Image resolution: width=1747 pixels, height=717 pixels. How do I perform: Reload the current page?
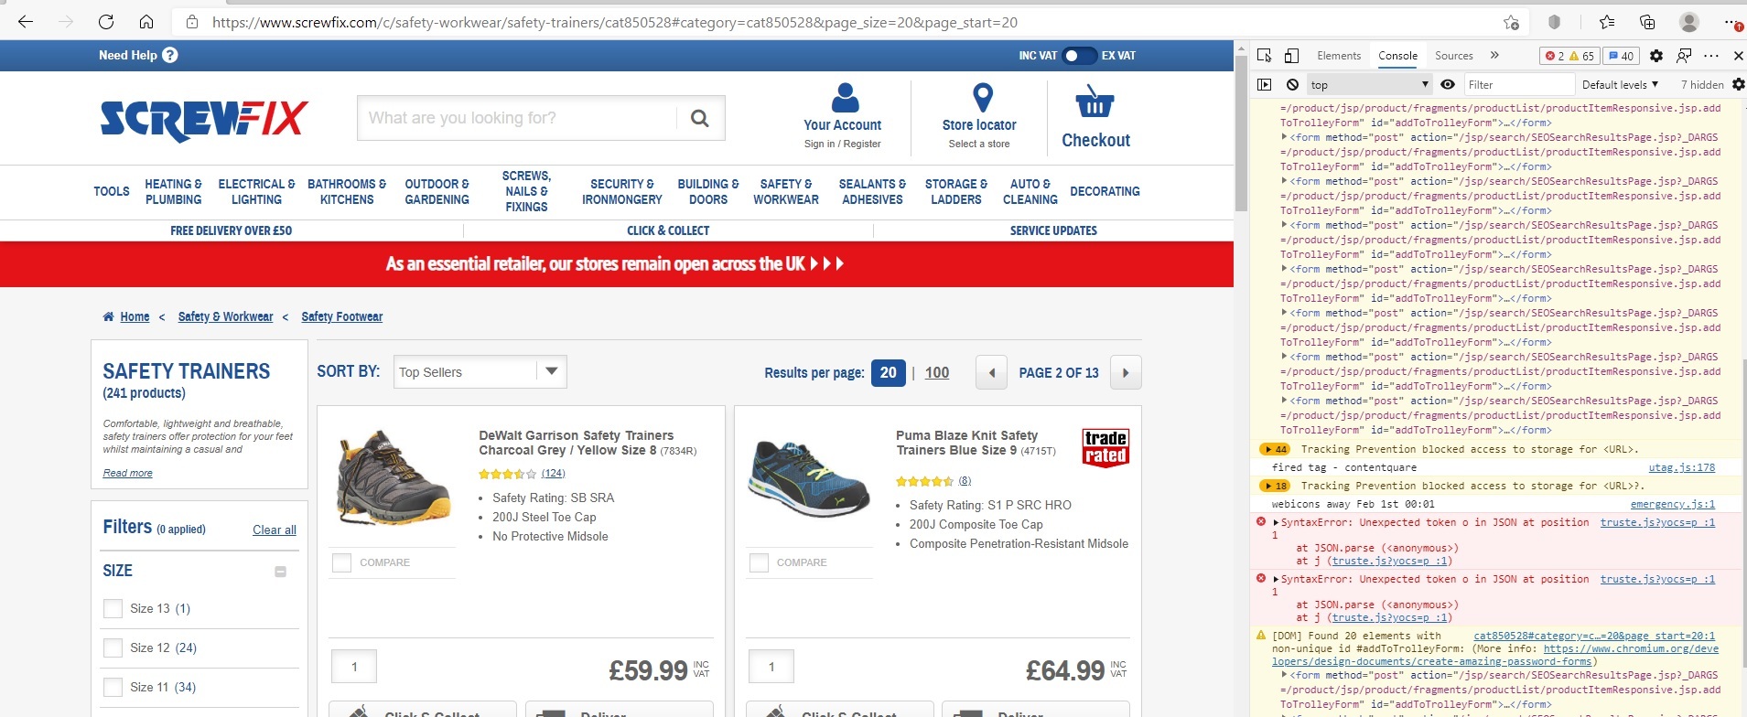(x=106, y=22)
